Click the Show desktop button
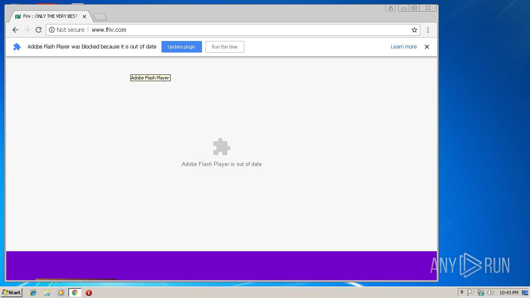The image size is (530, 298). pos(525,293)
